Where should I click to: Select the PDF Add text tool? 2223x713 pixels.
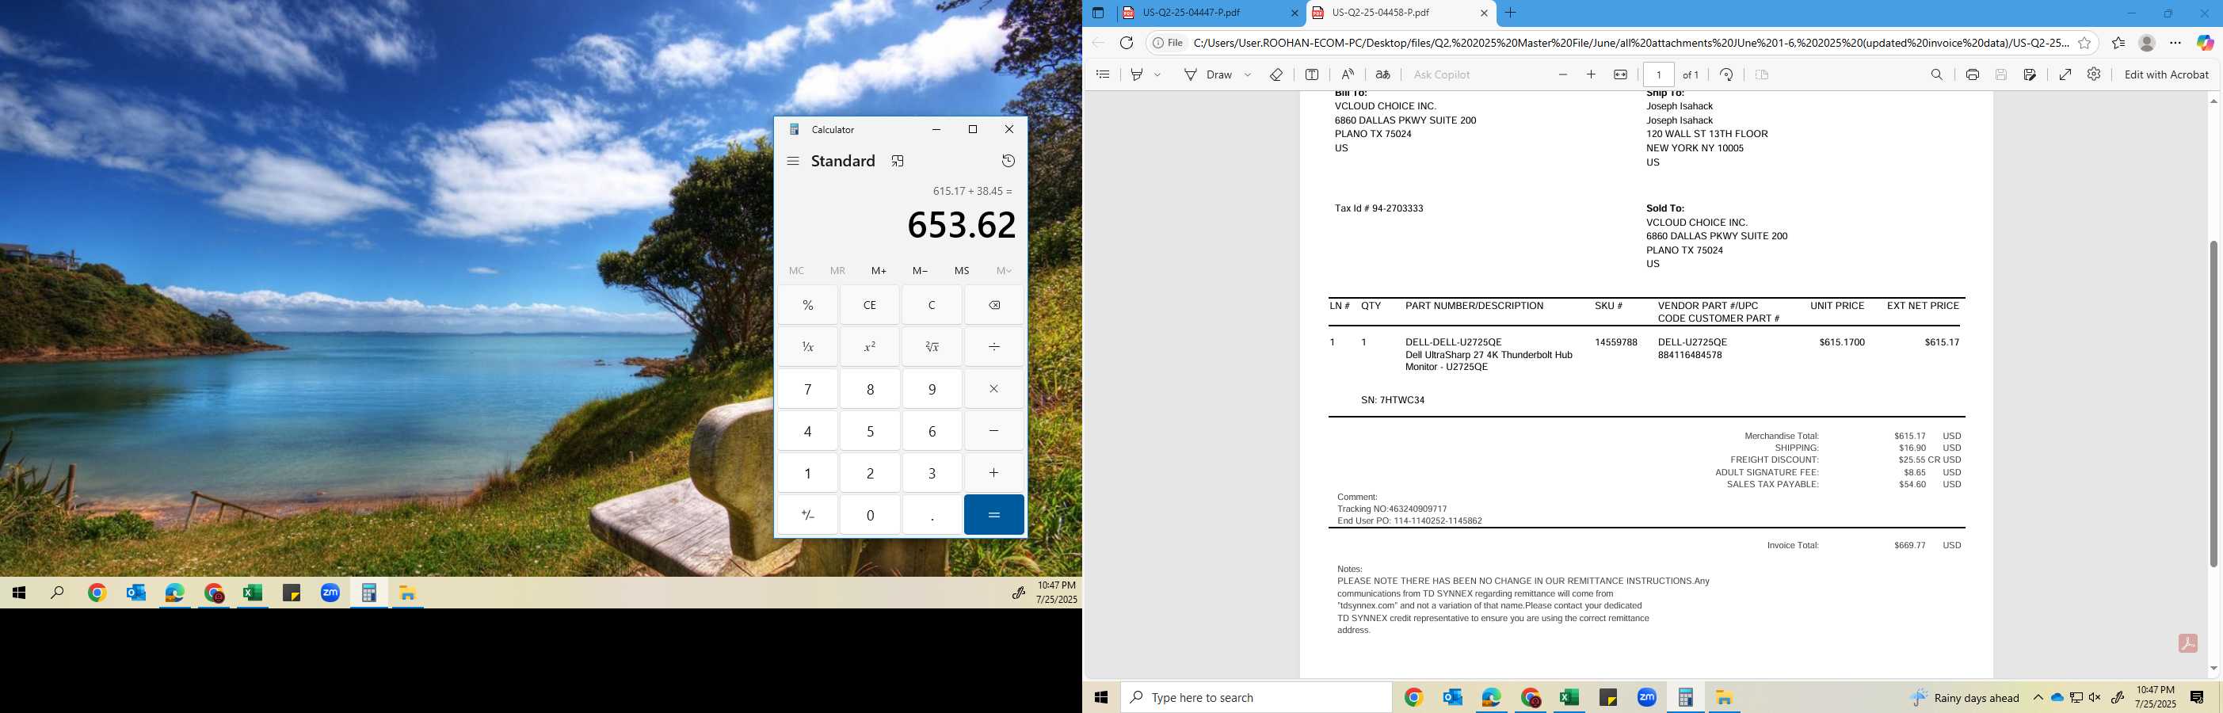(x=1312, y=74)
